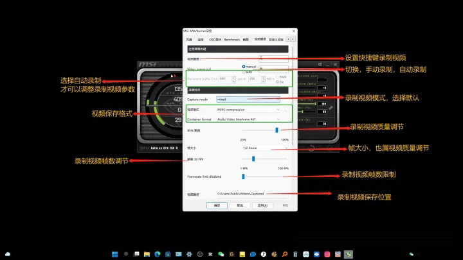
Task: Click the Help button in dialog
Action: coord(286,205)
